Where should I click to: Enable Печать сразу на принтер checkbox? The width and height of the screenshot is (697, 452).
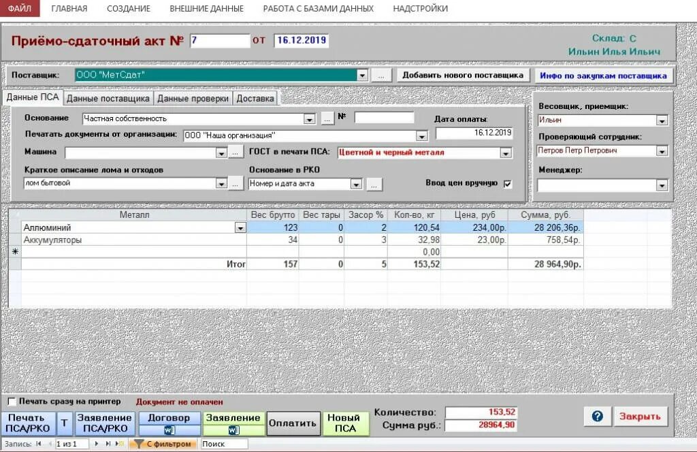coord(12,402)
